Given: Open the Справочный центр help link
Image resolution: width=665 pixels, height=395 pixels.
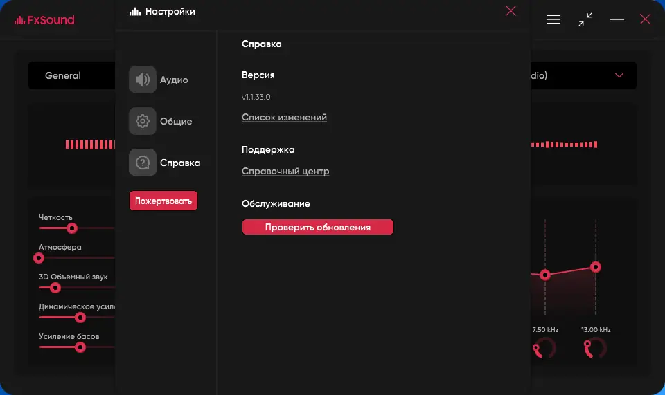Looking at the screenshot, I should [285, 172].
